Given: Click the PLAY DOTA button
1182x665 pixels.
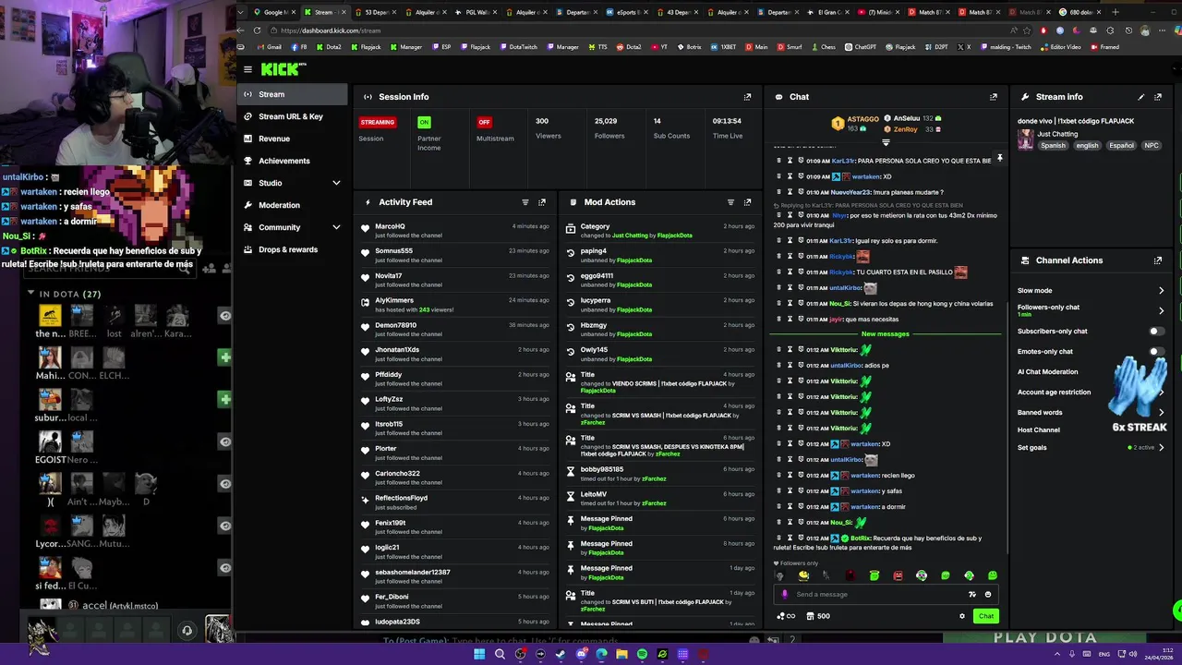Looking at the screenshot, I should pyautogui.click(x=1044, y=638).
